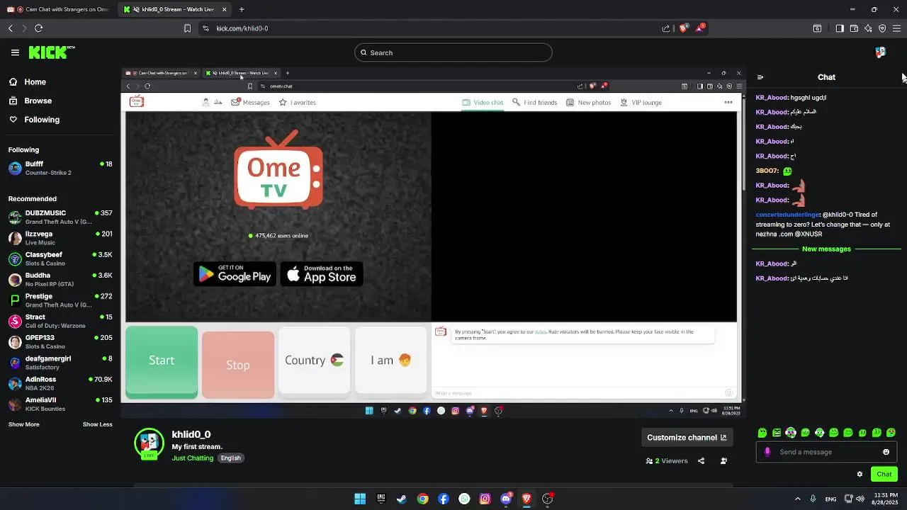This screenshot has width=907, height=510.
Task: Open AdinRoss NBA 2K26 channel
Action: tap(60, 383)
